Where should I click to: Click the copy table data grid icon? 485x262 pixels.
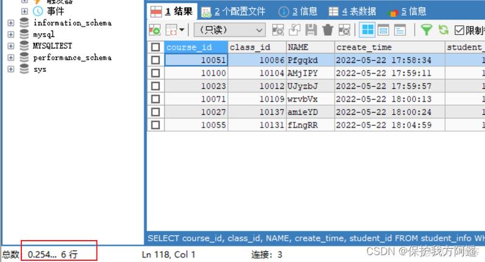[171, 30]
